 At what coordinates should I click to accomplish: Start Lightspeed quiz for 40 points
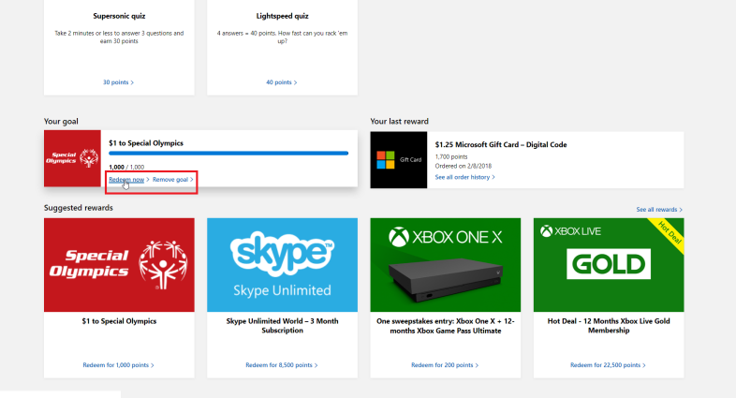[x=282, y=82]
